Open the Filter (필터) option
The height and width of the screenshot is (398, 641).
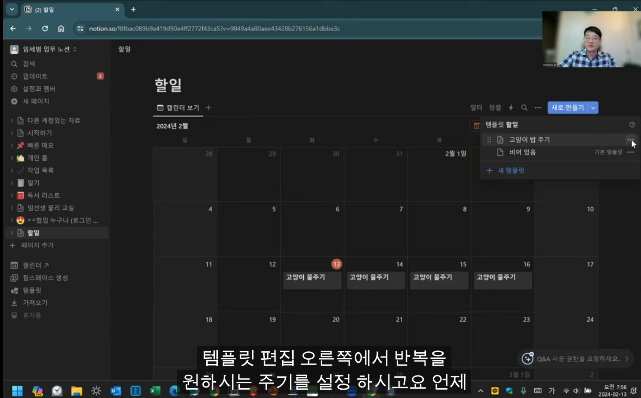[476, 108]
